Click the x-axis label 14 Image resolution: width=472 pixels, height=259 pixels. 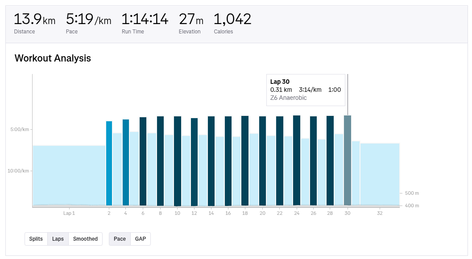pos(211,213)
